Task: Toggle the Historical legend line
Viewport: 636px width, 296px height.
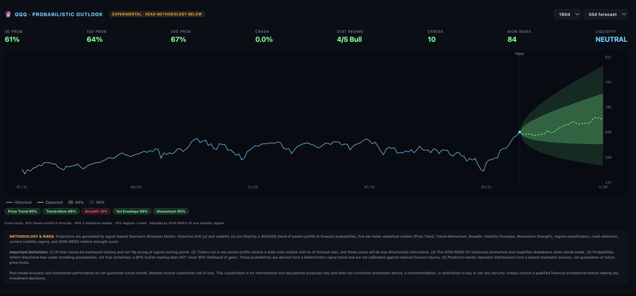Action: [x=19, y=202]
